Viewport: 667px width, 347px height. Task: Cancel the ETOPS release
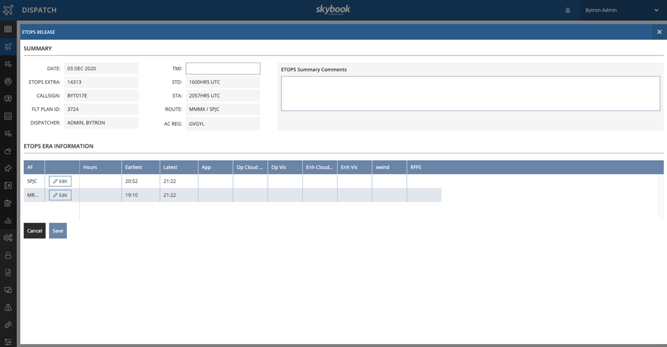pyautogui.click(x=35, y=231)
